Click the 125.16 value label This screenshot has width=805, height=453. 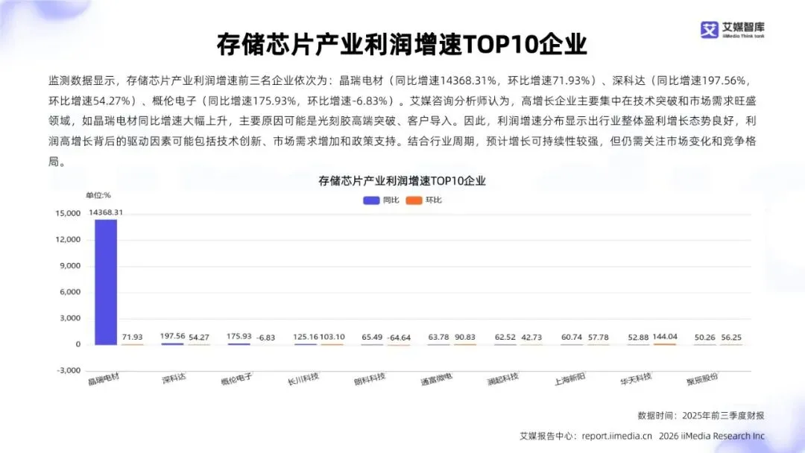[306, 337]
